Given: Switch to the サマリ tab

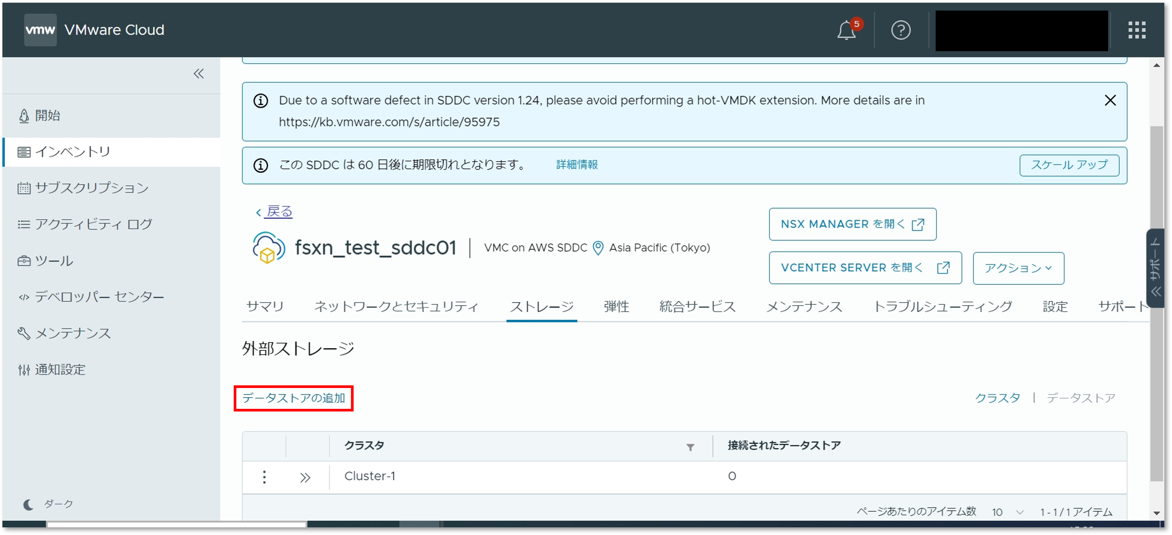Looking at the screenshot, I should click(265, 306).
